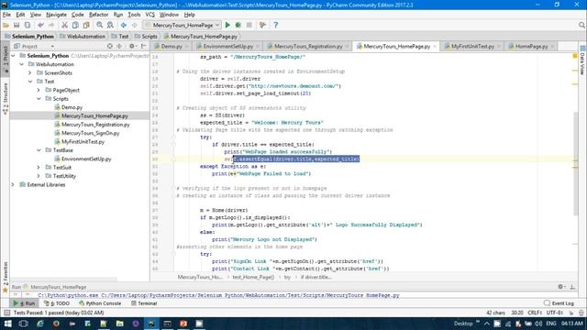Toggle the Favorites side tool window
Viewport: 587px width, 330px height.
click(6, 277)
